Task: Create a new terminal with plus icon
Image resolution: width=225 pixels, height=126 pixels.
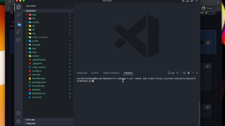Action: [x=177, y=73]
